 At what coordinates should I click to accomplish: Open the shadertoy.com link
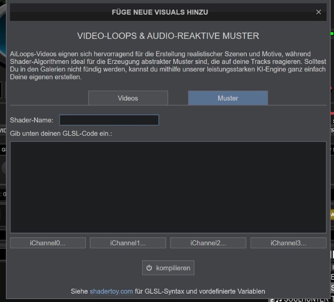tap(111, 291)
